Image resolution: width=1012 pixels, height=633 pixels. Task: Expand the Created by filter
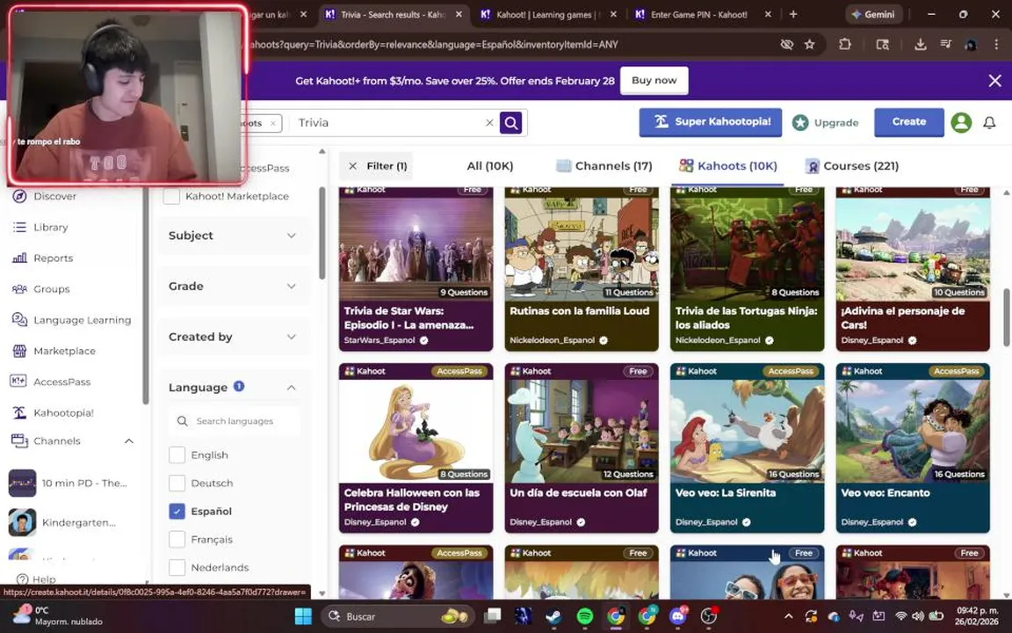pos(233,337)
